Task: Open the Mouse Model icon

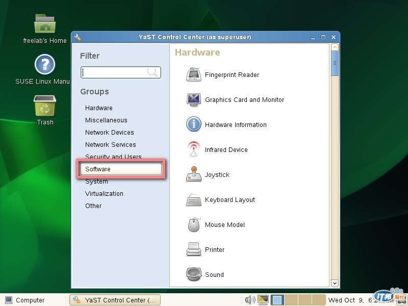Action: pyautogui.click(x=194, y=224)
